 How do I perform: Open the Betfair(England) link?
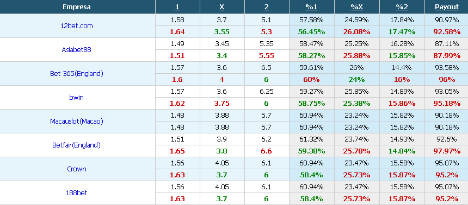(76, 145)
